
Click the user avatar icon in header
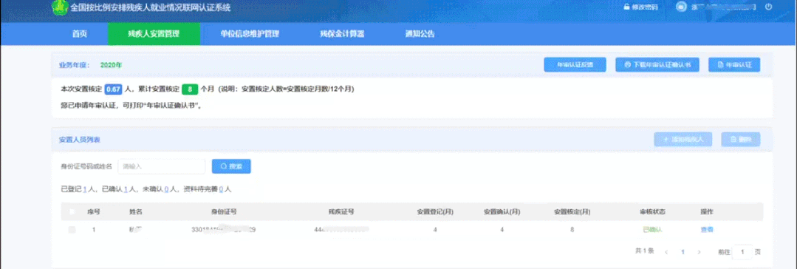point(681,7)
